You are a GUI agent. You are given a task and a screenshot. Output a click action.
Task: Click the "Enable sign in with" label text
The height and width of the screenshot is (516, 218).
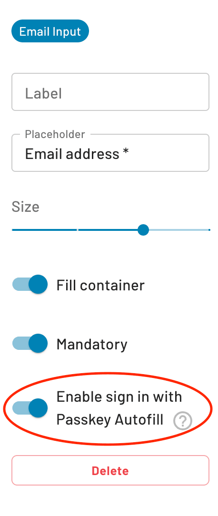click(x=119, y=397)
